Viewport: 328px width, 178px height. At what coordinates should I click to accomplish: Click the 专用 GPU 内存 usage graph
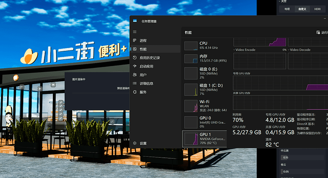(280, 83)
